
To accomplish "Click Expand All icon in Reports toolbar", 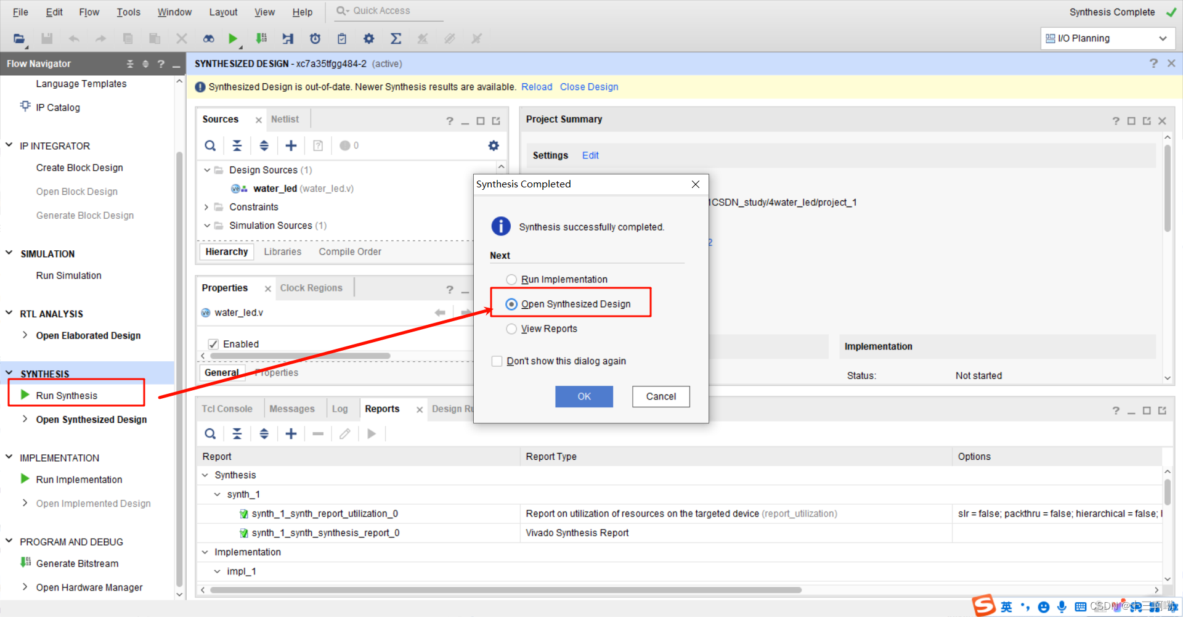I will (x=264, y=434).
